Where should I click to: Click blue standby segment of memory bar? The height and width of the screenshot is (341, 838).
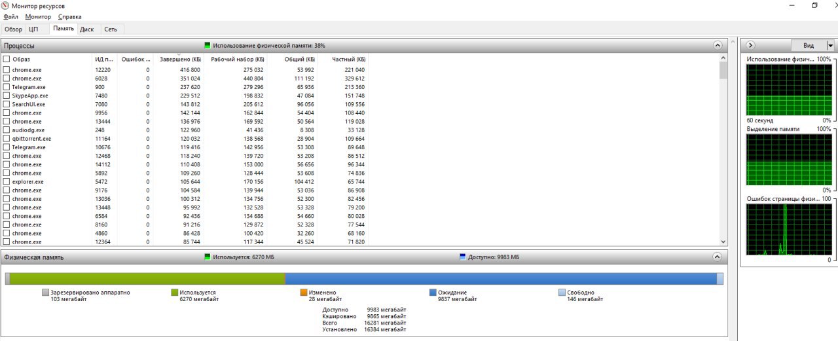pos(501,279)
